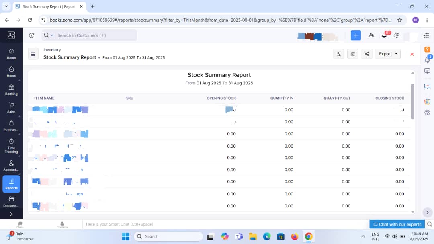Open recent activity history icon
Image resolution: width=434 pixels, height=244 pixels.
pyautogui.click(x=32, y=35)
